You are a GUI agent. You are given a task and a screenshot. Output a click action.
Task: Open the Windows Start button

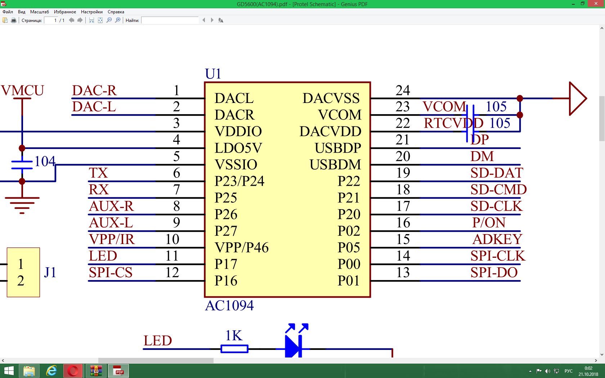click(9, 371)
